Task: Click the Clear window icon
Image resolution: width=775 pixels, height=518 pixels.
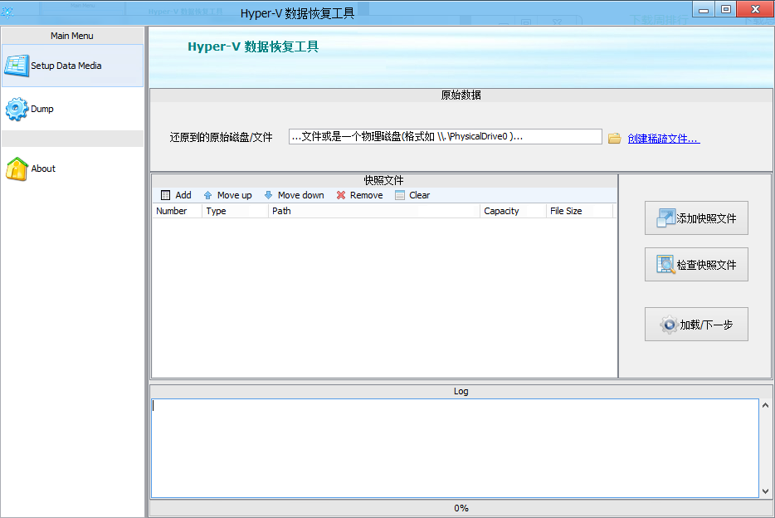Action: pos(400,195)
